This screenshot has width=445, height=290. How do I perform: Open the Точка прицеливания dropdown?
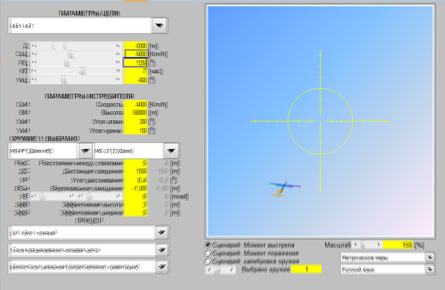coord(162,250)
